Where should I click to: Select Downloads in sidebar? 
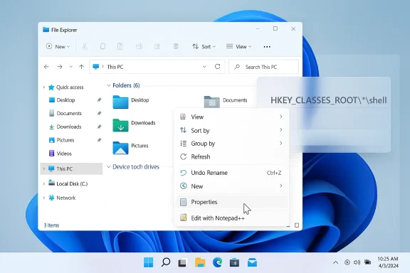click(65, 127)
